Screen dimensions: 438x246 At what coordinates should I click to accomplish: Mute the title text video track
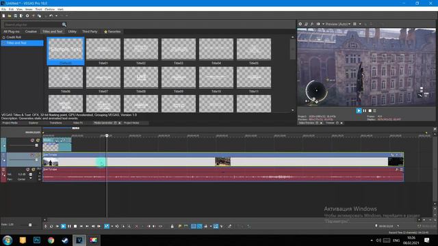32,140
